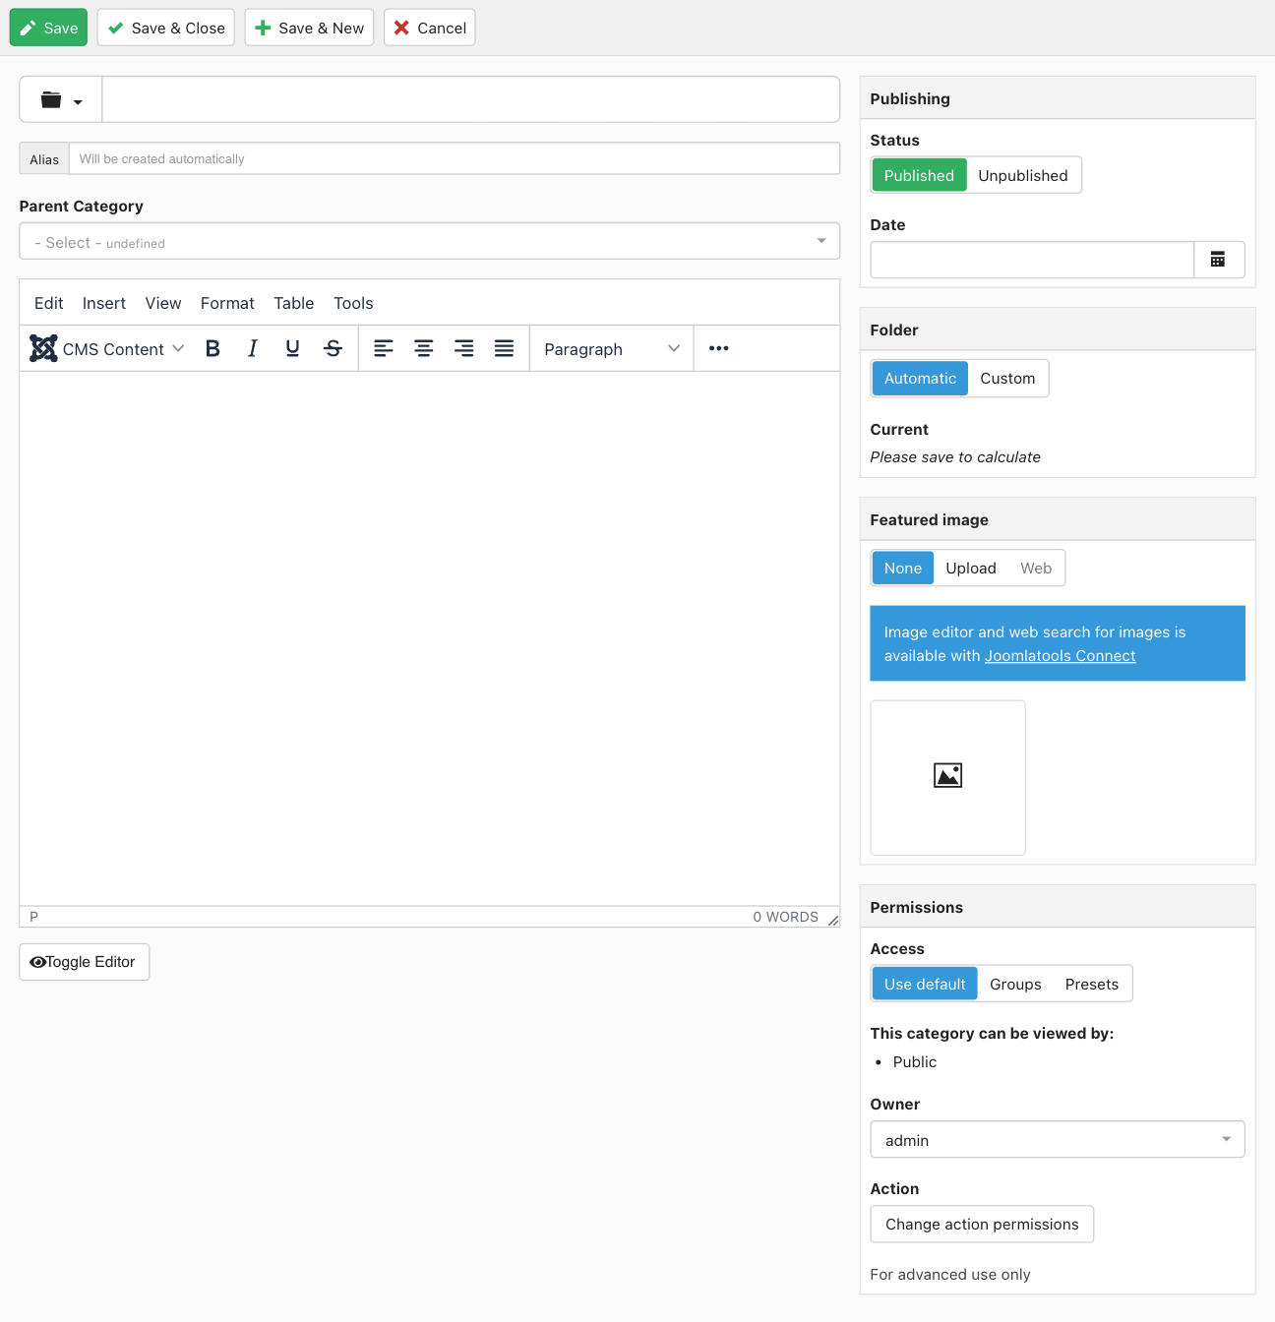Choose Upload for featured image
The image size is (1275, 1322).
(970, 569)
